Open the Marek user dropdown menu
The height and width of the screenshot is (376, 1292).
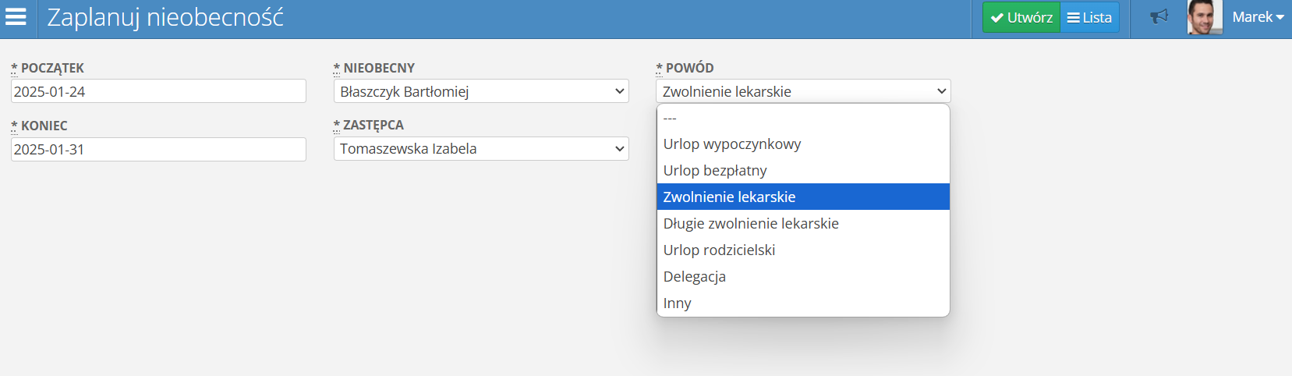[x=1258, y=17]
